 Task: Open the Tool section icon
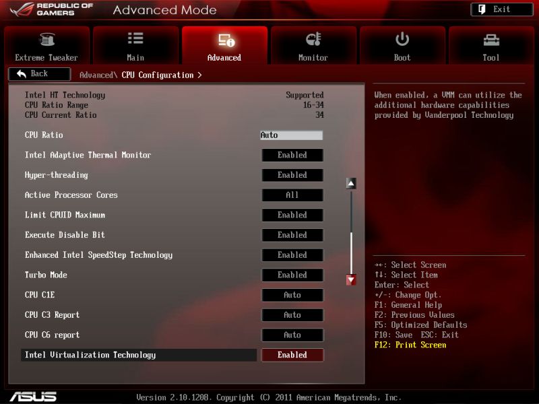(490, 39)
